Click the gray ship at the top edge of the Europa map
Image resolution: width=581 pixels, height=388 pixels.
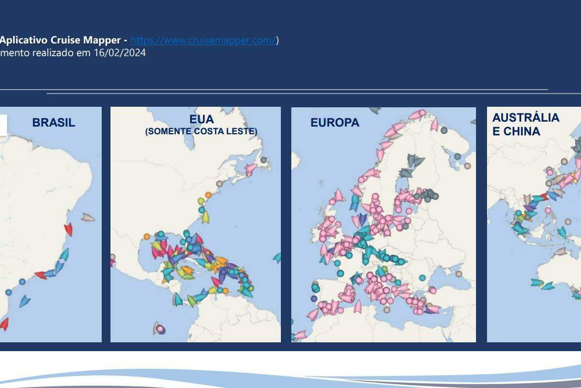tap(375, 110)
